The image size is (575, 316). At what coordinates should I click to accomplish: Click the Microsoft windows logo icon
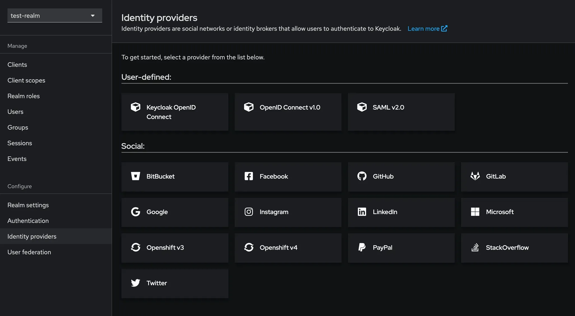pyautogui.click(x=475, y=212)
